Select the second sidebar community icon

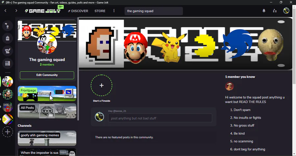[8, 94]
